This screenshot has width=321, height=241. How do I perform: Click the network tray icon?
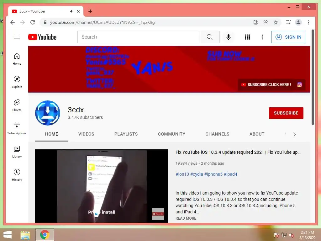coord(284,235)
